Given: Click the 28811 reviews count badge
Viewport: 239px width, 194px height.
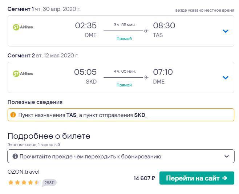Looking at the screenshot, I should pos(49,182).
